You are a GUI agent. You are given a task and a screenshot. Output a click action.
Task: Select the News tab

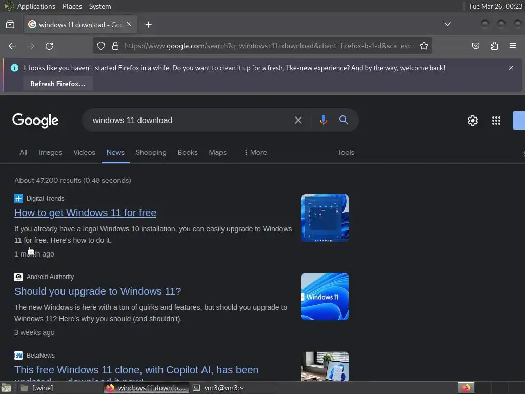point(115,152)
